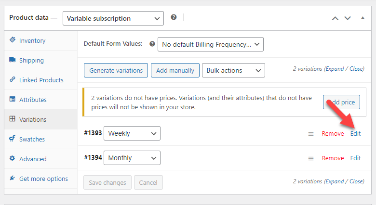The image size is (376, 205).
Task: Click the Swatches brush icon
Action: coord(12,139)
